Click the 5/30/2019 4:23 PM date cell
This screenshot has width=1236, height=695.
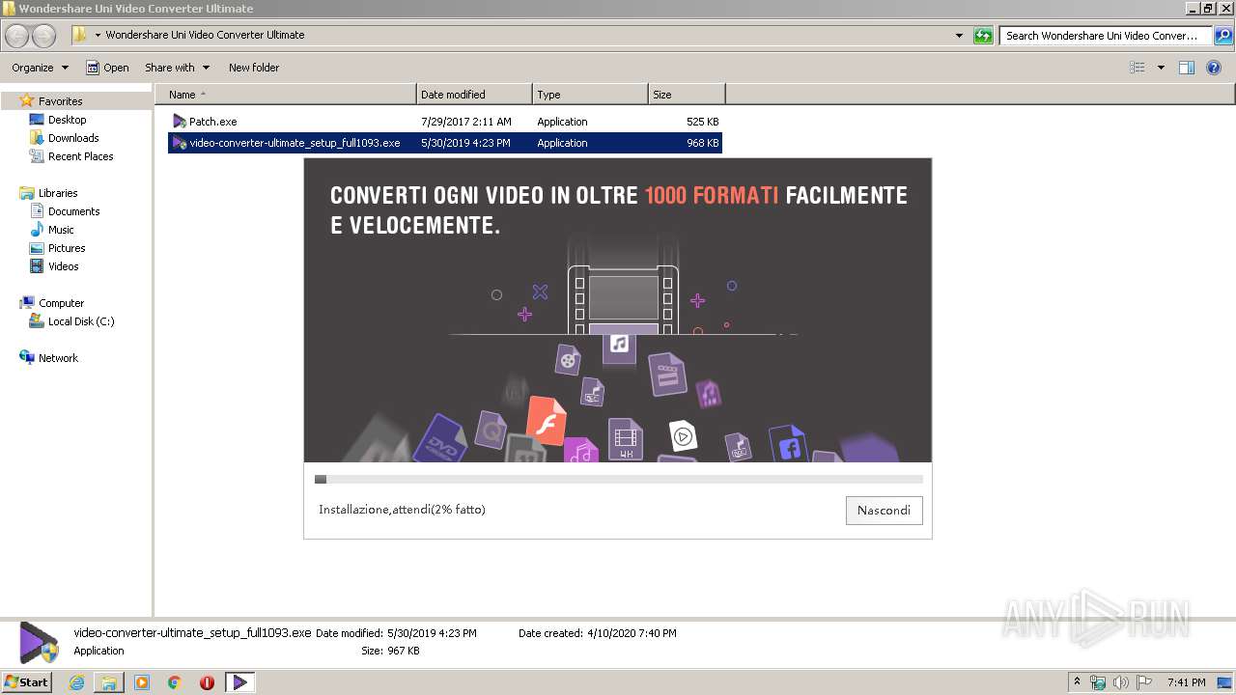(465, 143)
